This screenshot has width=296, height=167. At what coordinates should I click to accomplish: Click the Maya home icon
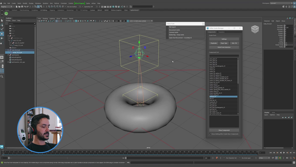(x=1, y=3)
